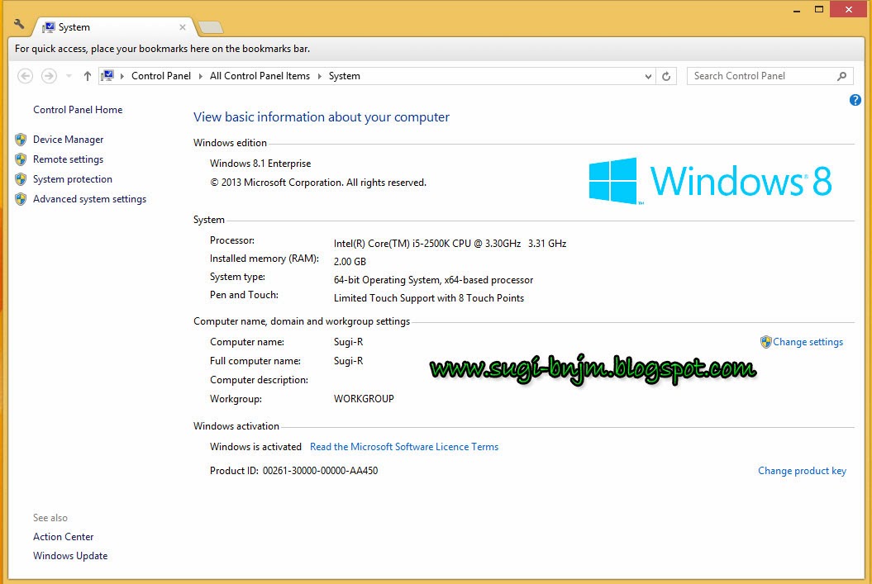Select 2.00 GB installed memory value
This screenshot has width=872, height=584.
click(x=350, y=261)
